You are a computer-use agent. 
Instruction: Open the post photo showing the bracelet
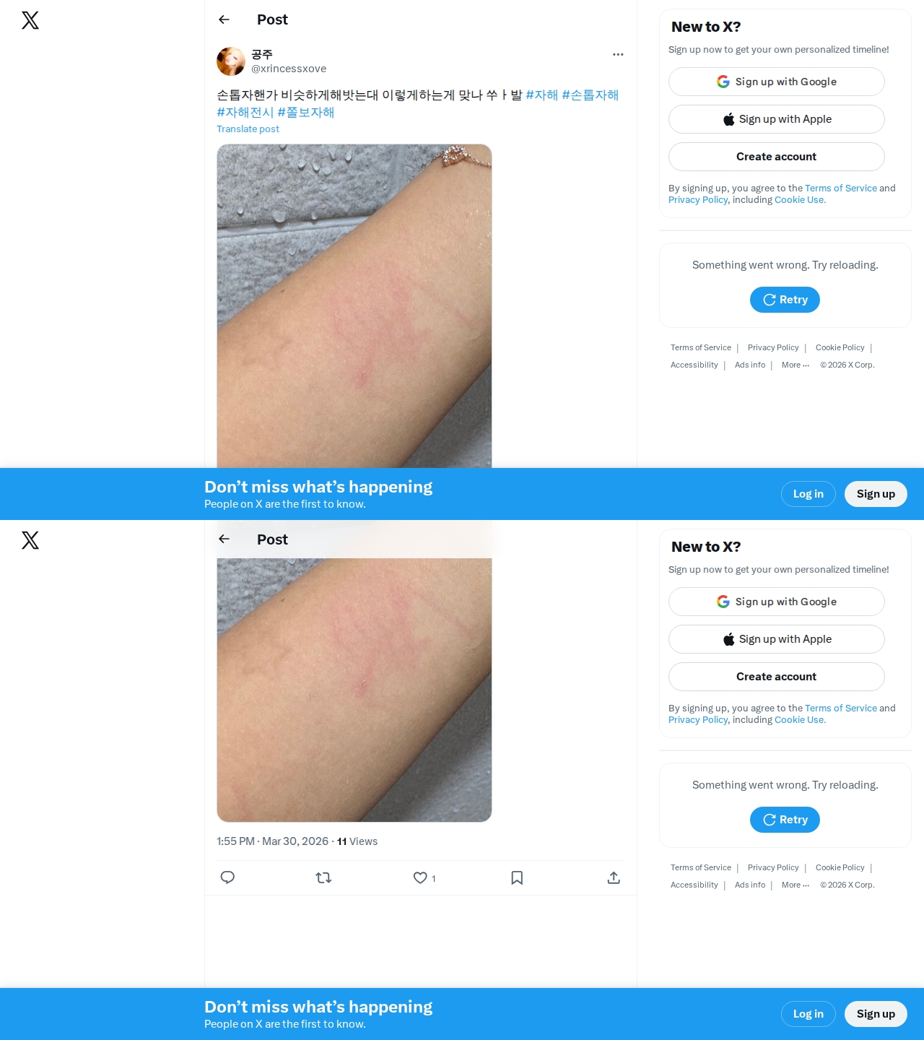[x=354, y=305]
